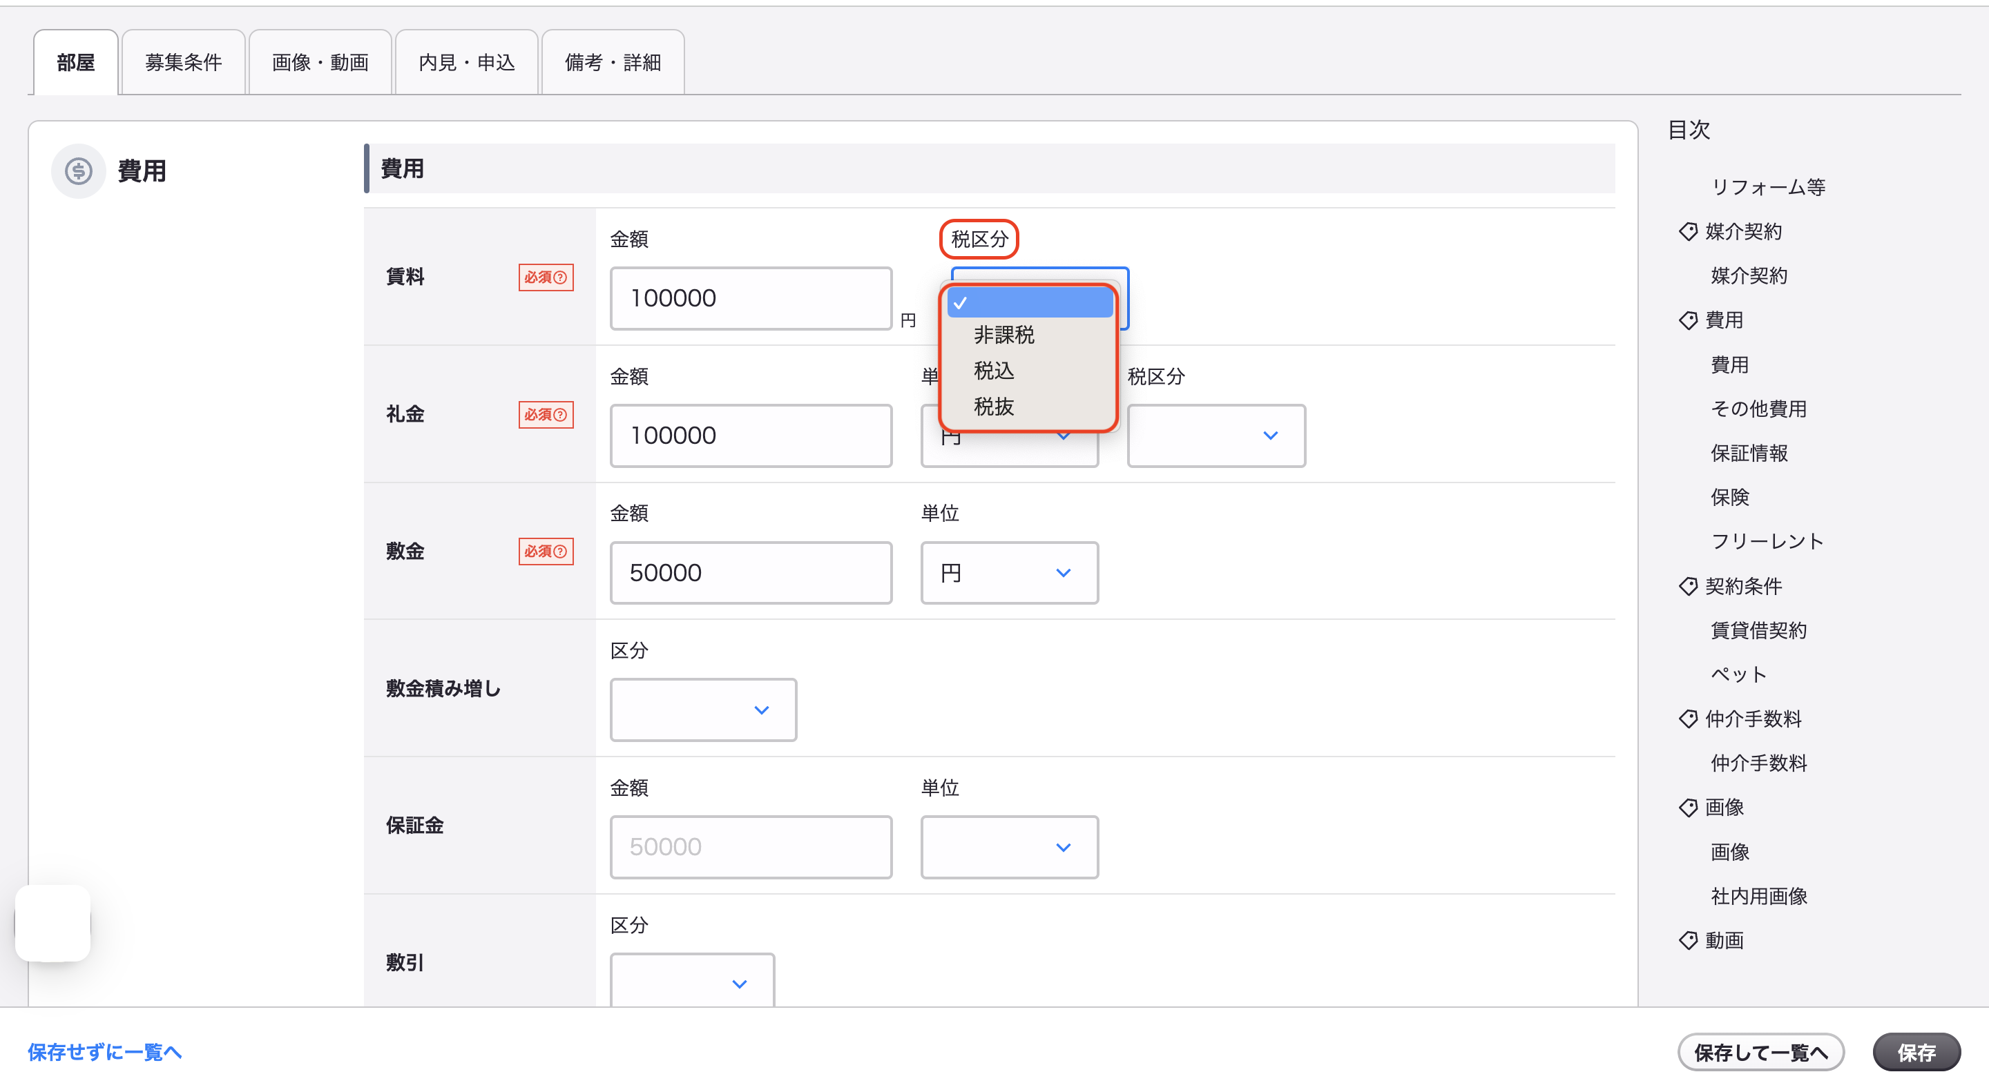Click the tag icon next to 動画
This screenshot has height=1092, width=1989.
tap(1688, 941)
